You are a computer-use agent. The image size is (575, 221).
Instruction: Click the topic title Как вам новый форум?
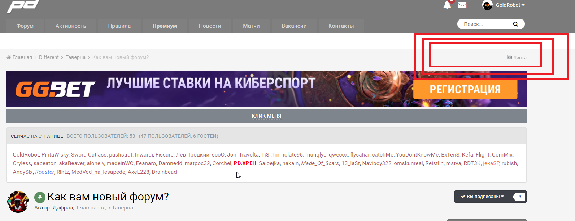pyautogui.click(x=108, y=197)
